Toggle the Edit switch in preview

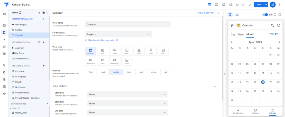point(265,15)
